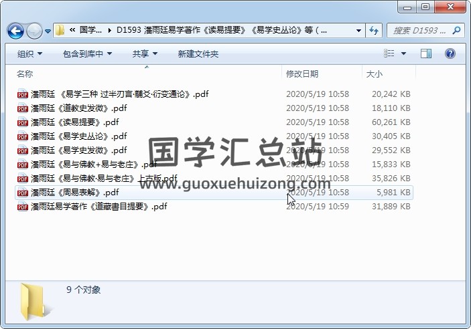Viewport: 471px width, 329px height.
Task: Select file name 潘雨廷易学著作《道藏书目提要》.pdf
Action: [x=99, y=207]
